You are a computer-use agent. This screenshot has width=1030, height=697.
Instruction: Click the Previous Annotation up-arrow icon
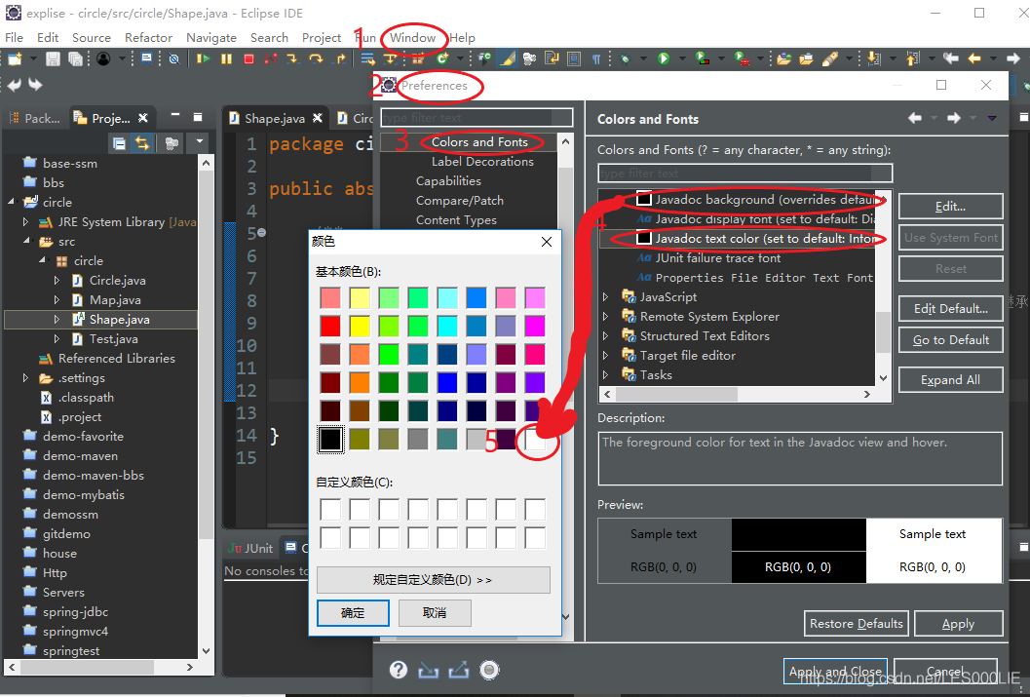pos(912,59)
